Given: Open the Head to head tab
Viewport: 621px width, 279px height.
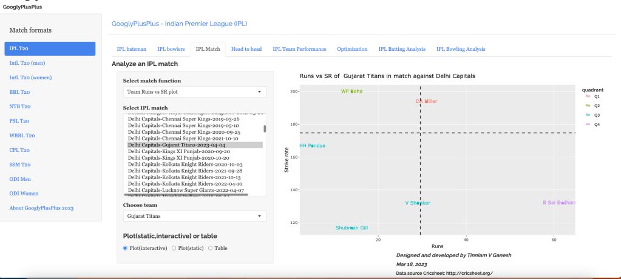Looking at the screenshot, I should pyautogui.click(x=246, y=49).
